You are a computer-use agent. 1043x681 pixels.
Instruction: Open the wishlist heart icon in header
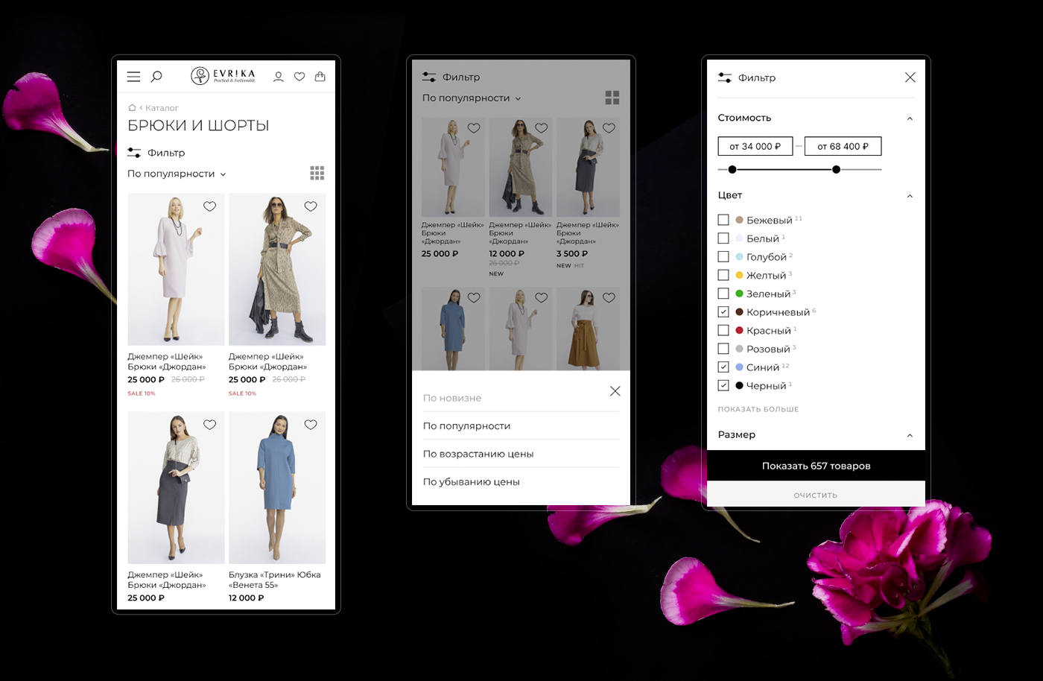299,76
